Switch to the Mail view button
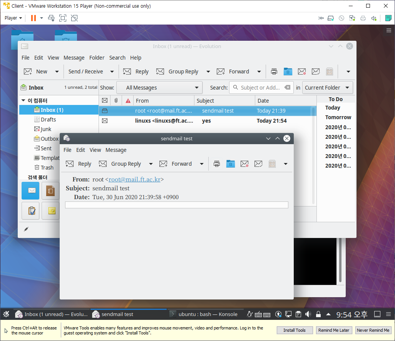Image resolution: width=395 pixels, height=341 pixels. coord(30,191)
